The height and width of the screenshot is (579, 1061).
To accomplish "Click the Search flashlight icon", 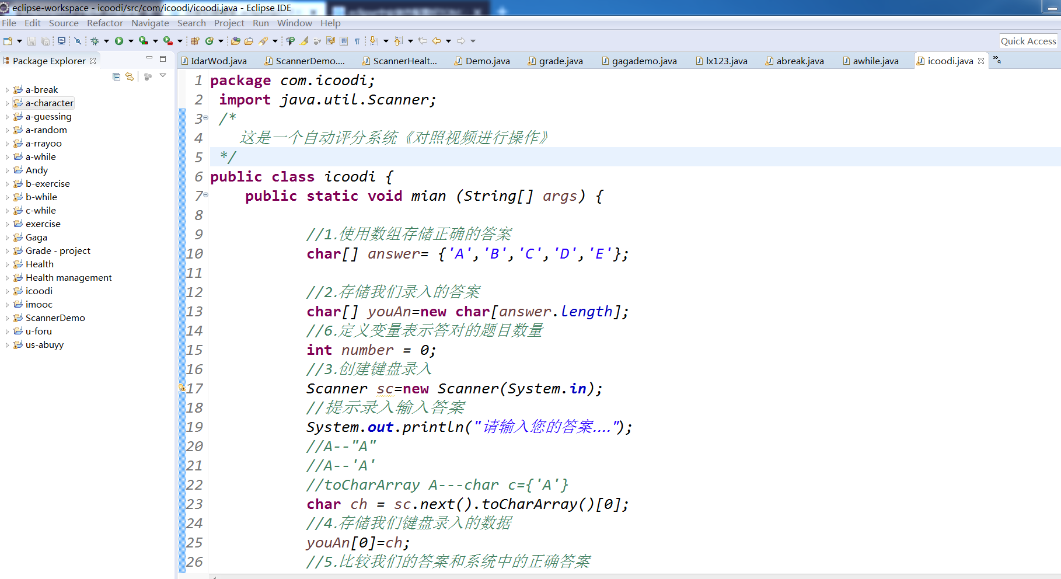I will (x=263, y=41).
